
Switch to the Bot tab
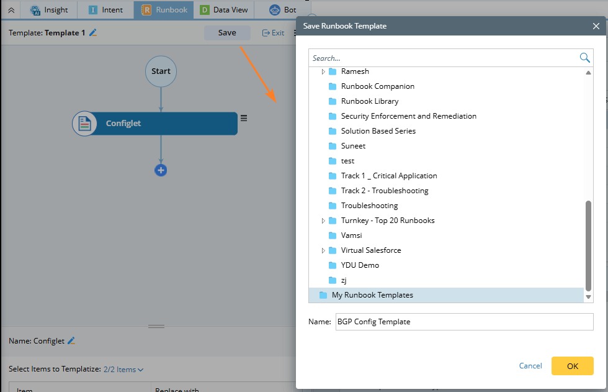pyautogui.click(x=283, y=10)
